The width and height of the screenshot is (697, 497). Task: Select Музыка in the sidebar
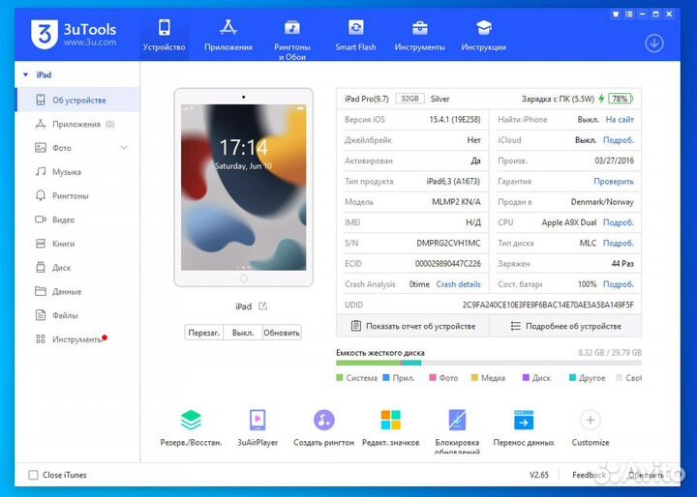66,172
